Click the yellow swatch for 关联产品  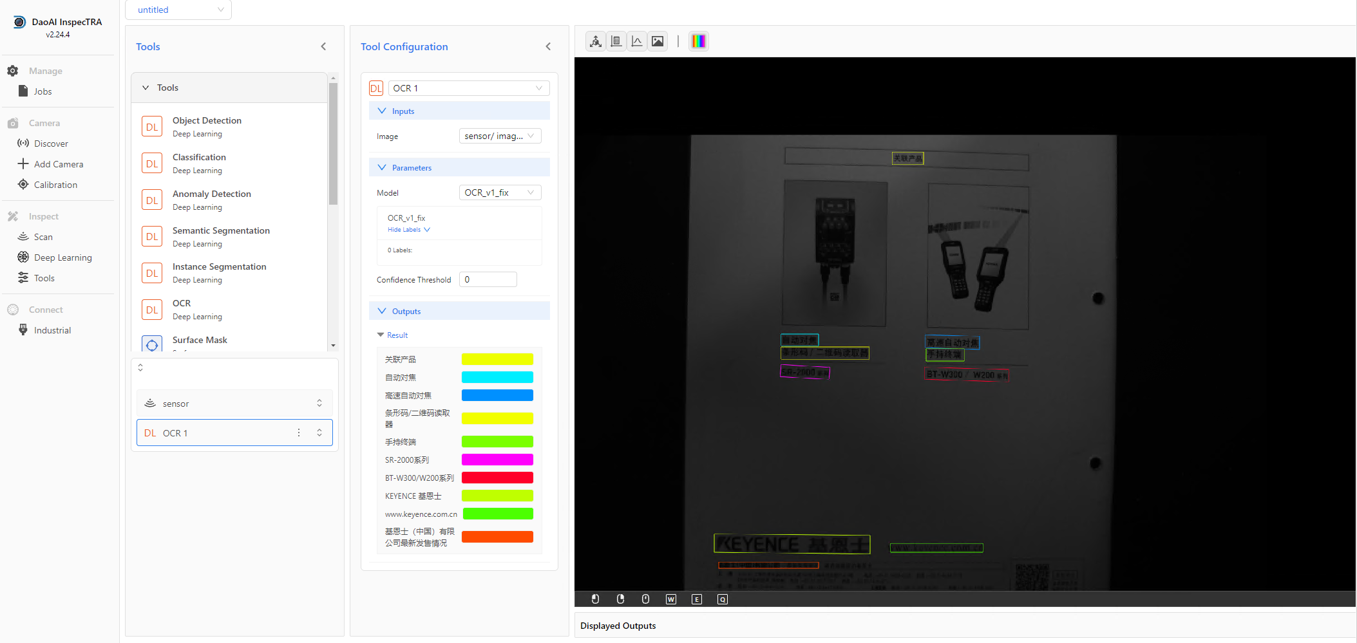(497, 359)
